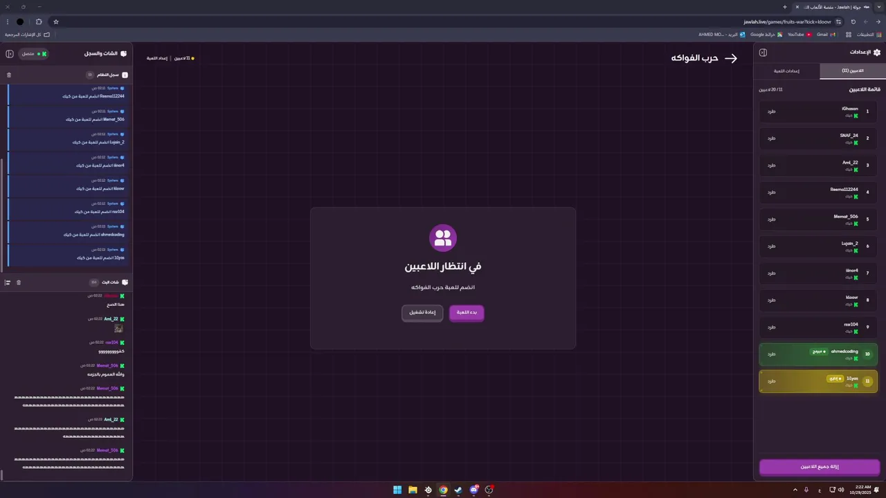Click chat bubble icon beside الشات والسجل
Screen dimensions: 886x498
[x=124, y=53]
